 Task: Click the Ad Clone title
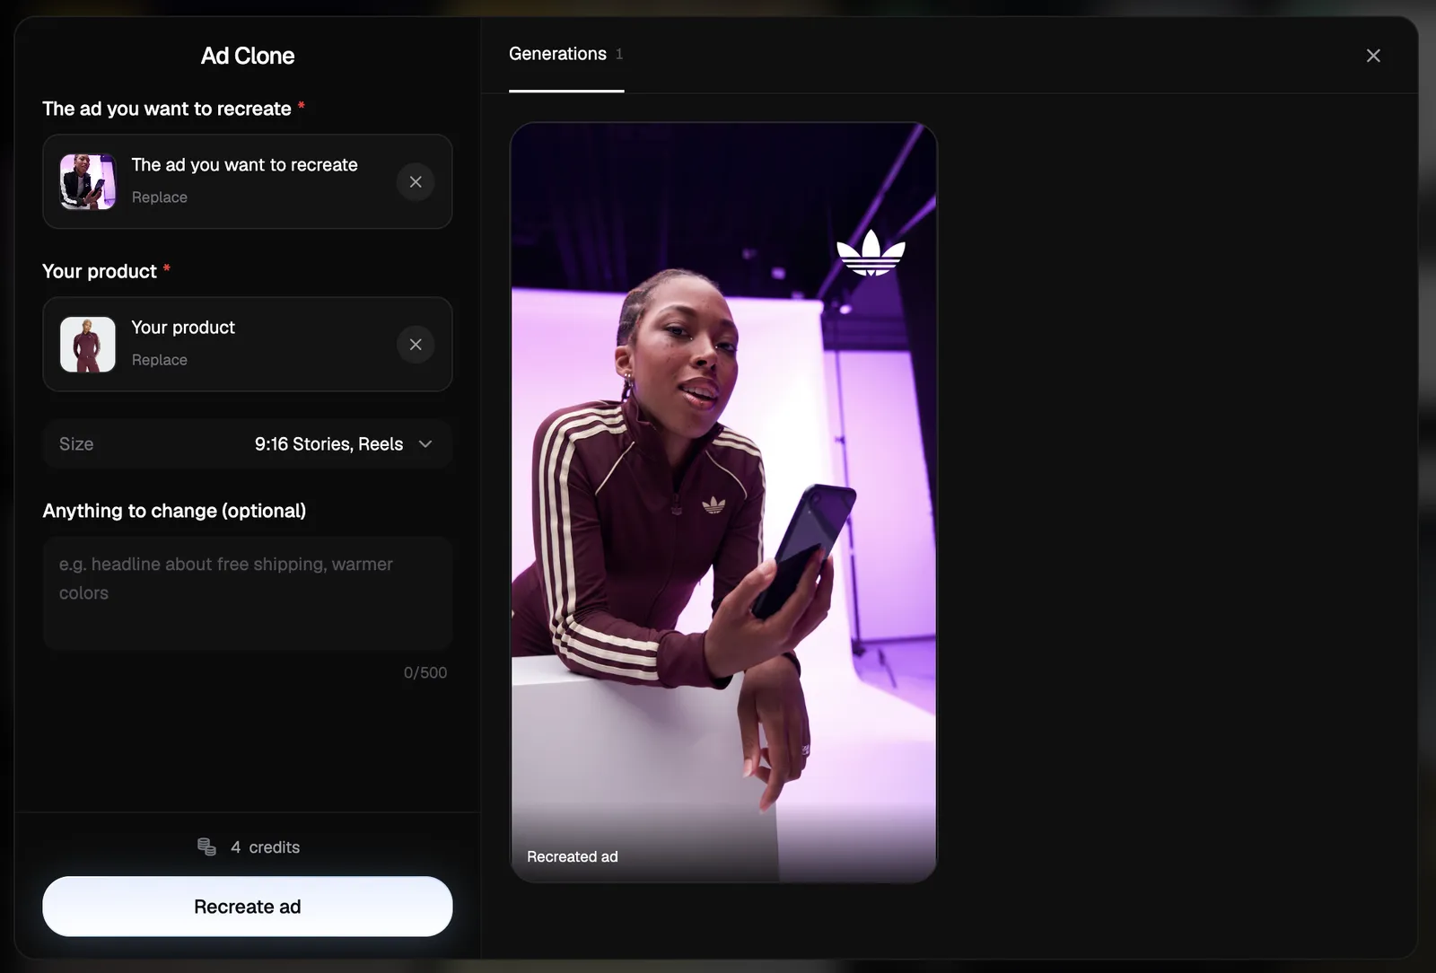click(x=248, y=56)
